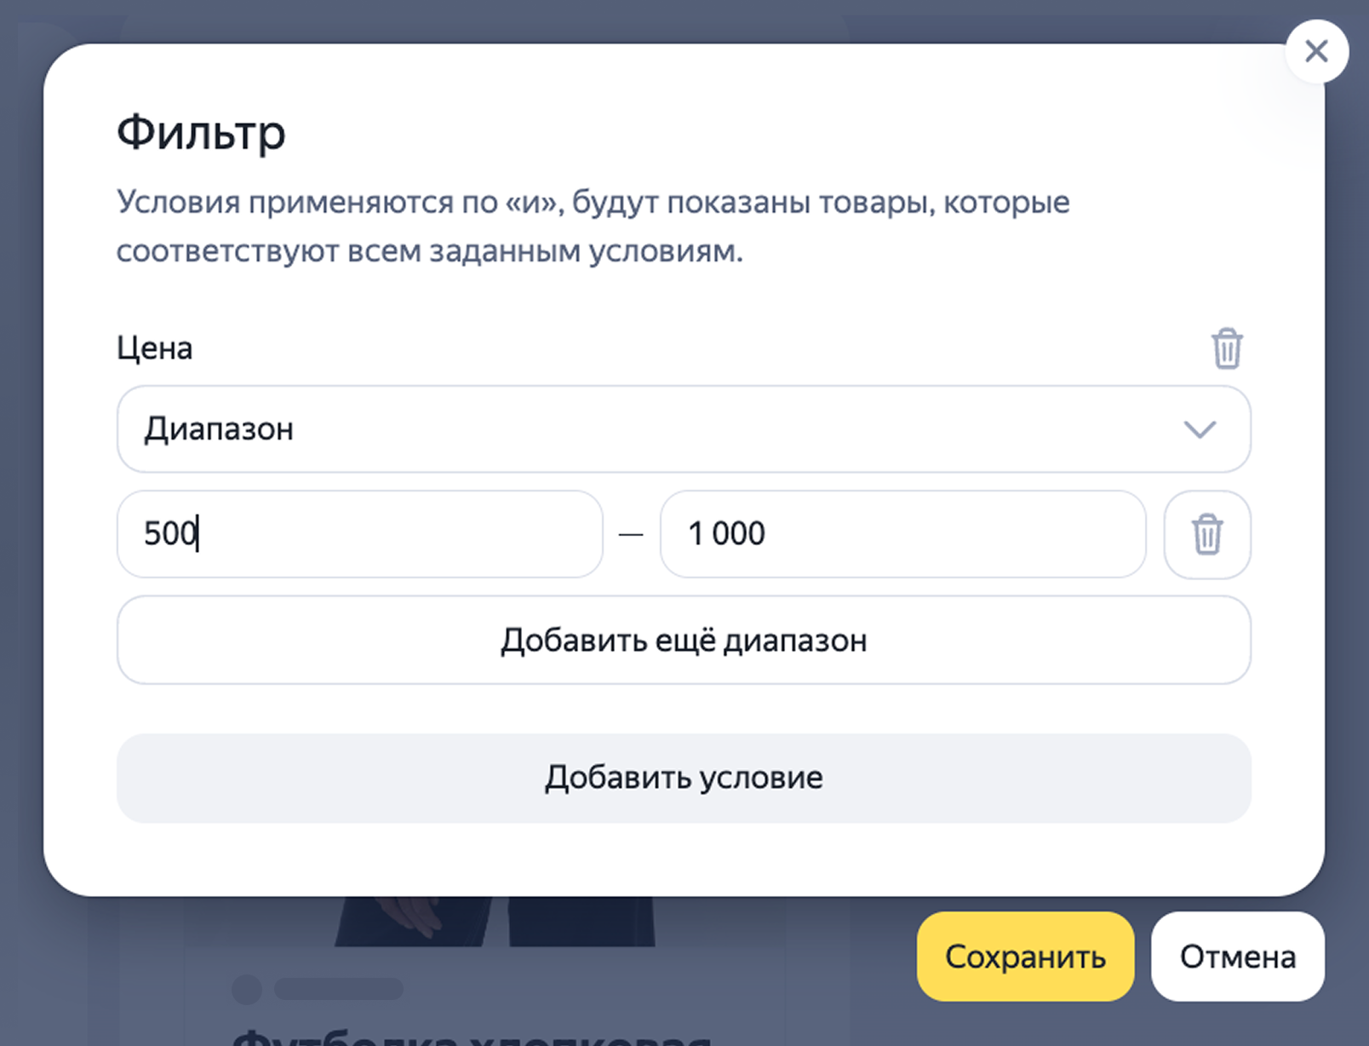
Task: Close the Фильтр dialog with the X icon
Action: coord(1316,51)
